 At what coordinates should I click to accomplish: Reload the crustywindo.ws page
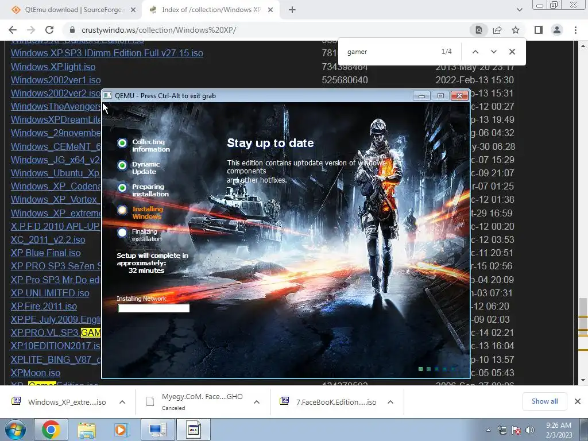tap(49, 30)
